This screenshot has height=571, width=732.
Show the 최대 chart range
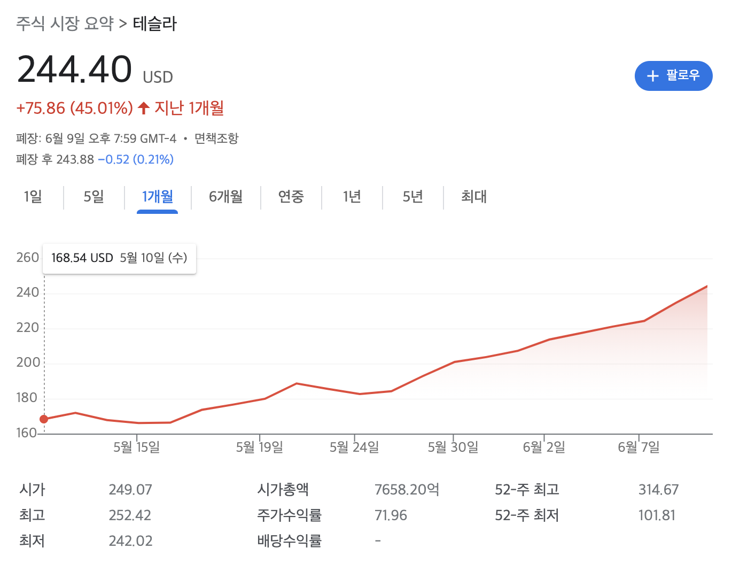[474, 197]
